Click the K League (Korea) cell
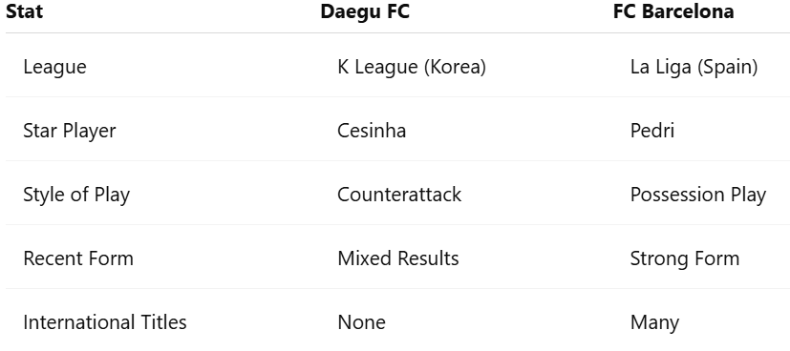 [412, 67]
